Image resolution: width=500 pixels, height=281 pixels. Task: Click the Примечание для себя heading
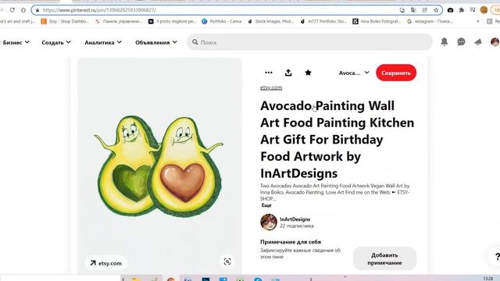291,242
